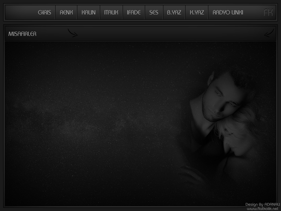Select B.YAZ to enlarge text

tap(174, 13)
